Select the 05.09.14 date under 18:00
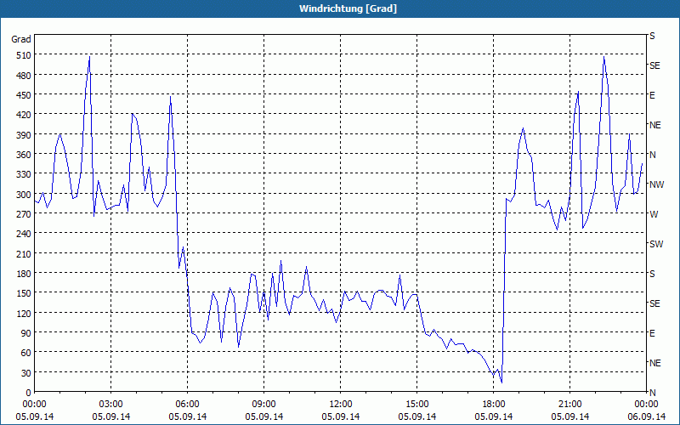The height and width of the screenshot is (425, 680). (494, 416)
